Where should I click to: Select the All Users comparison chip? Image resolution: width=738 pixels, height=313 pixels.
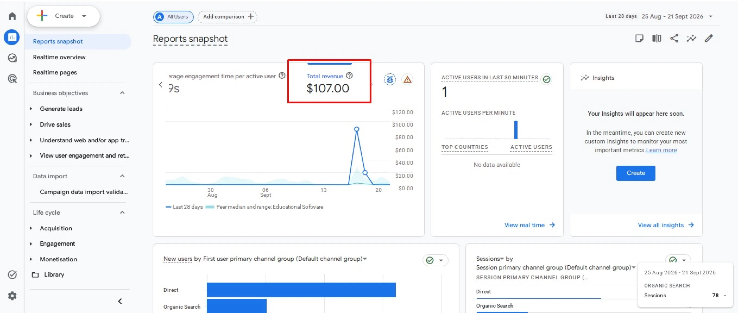pos(173,17)
